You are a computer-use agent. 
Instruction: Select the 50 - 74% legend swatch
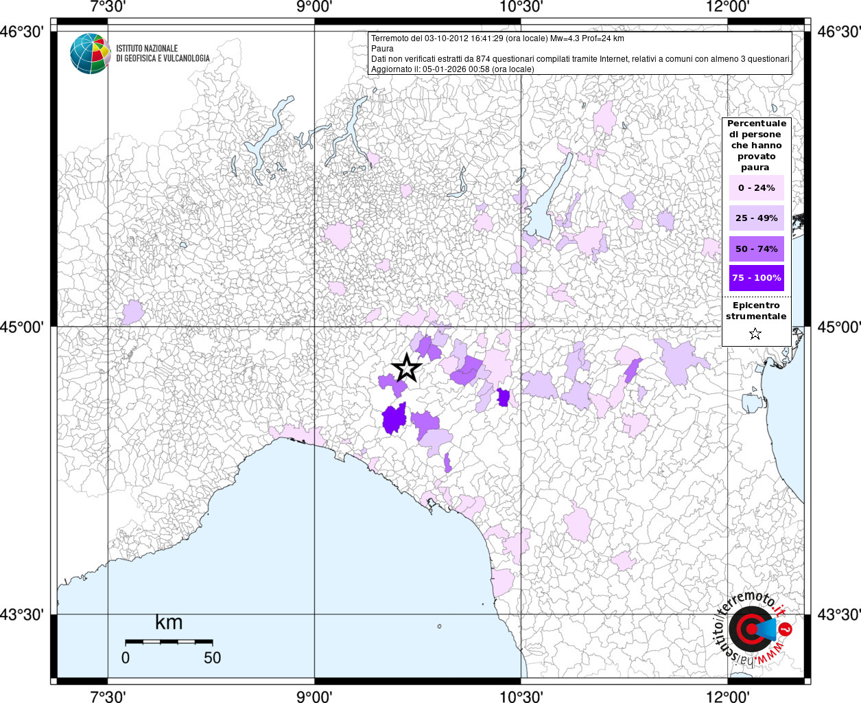pyautogui.click(x=757, y=249)
